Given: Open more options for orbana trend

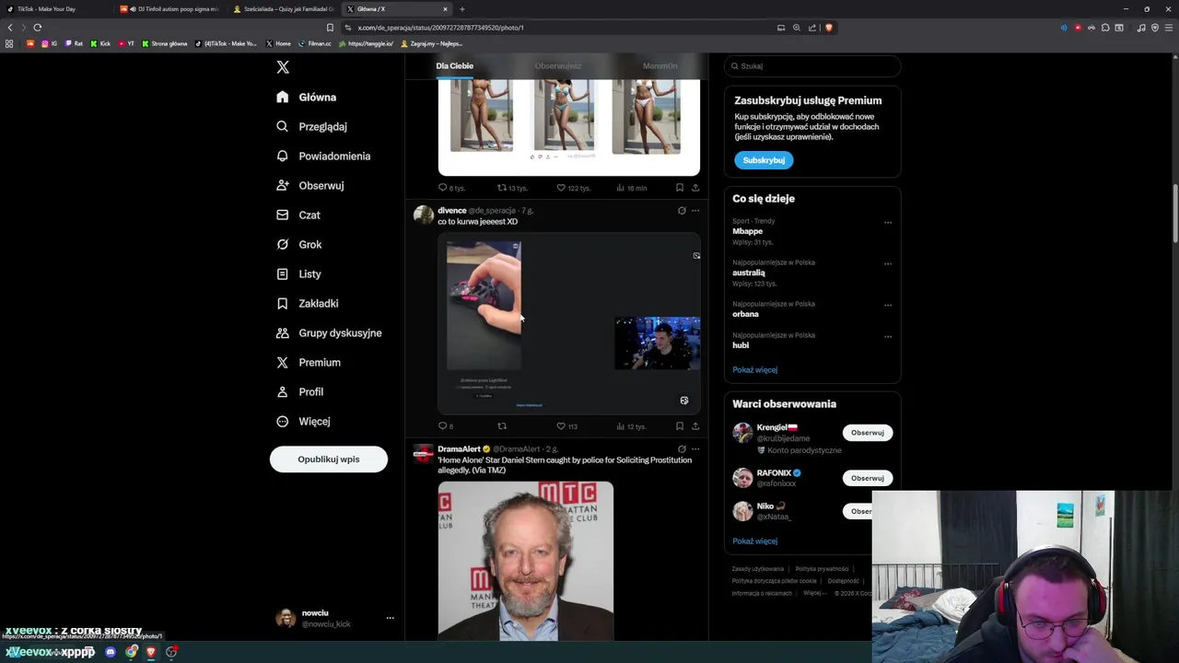Looking at the screenshot, I should tap(888, 305).
